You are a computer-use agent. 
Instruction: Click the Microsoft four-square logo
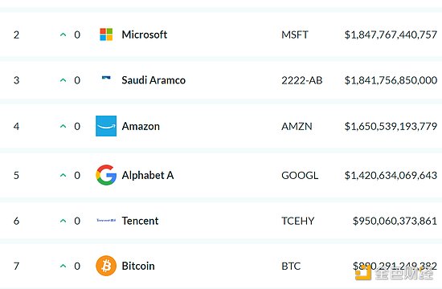click(x=106, y=35)
